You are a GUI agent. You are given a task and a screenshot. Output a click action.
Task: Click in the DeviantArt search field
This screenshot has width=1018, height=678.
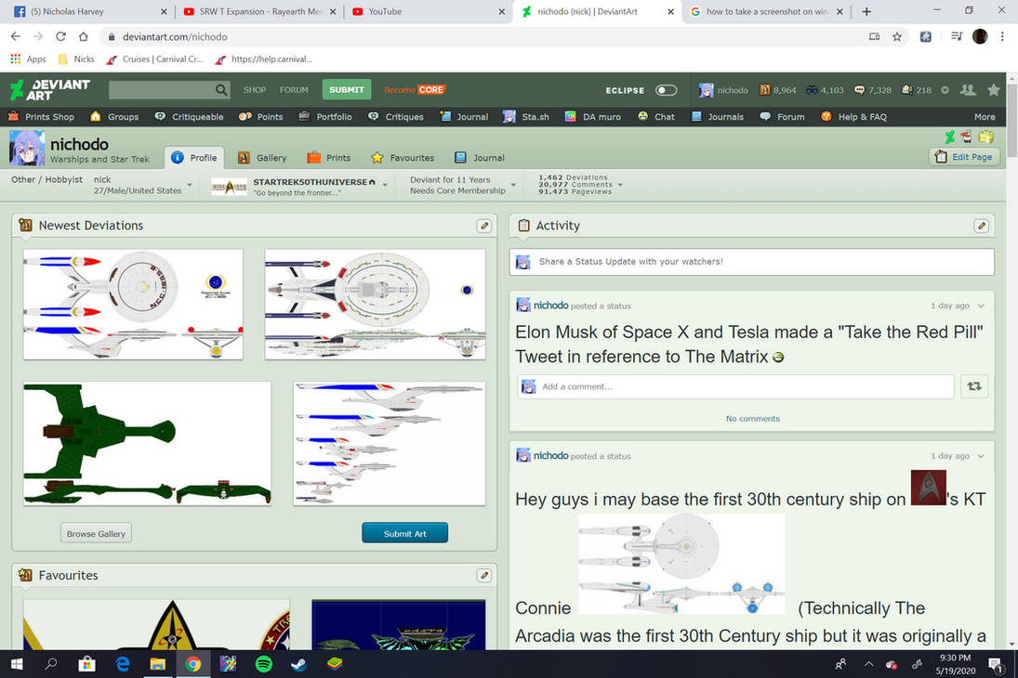tap(162, 89)
